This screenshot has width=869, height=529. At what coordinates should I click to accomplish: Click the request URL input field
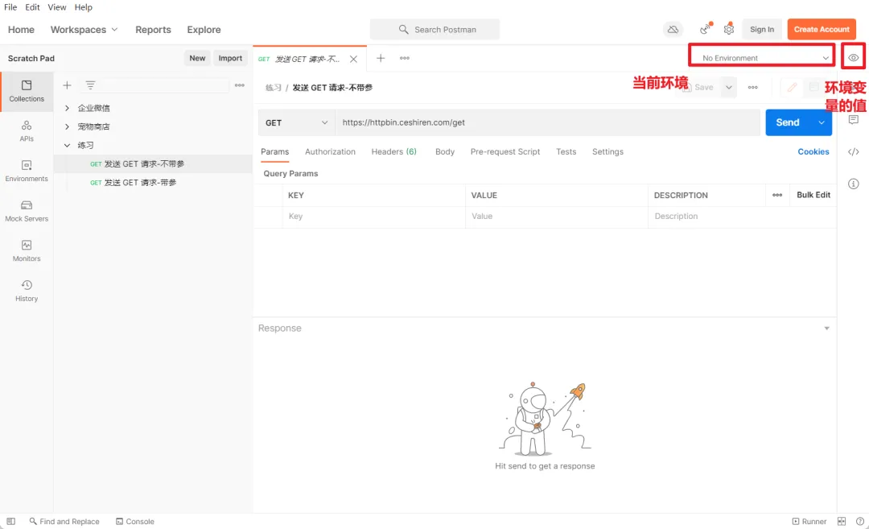pos(548,122)
